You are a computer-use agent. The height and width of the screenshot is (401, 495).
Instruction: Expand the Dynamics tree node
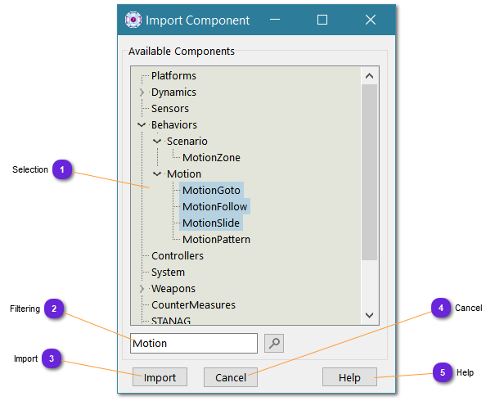click(142, 92)
